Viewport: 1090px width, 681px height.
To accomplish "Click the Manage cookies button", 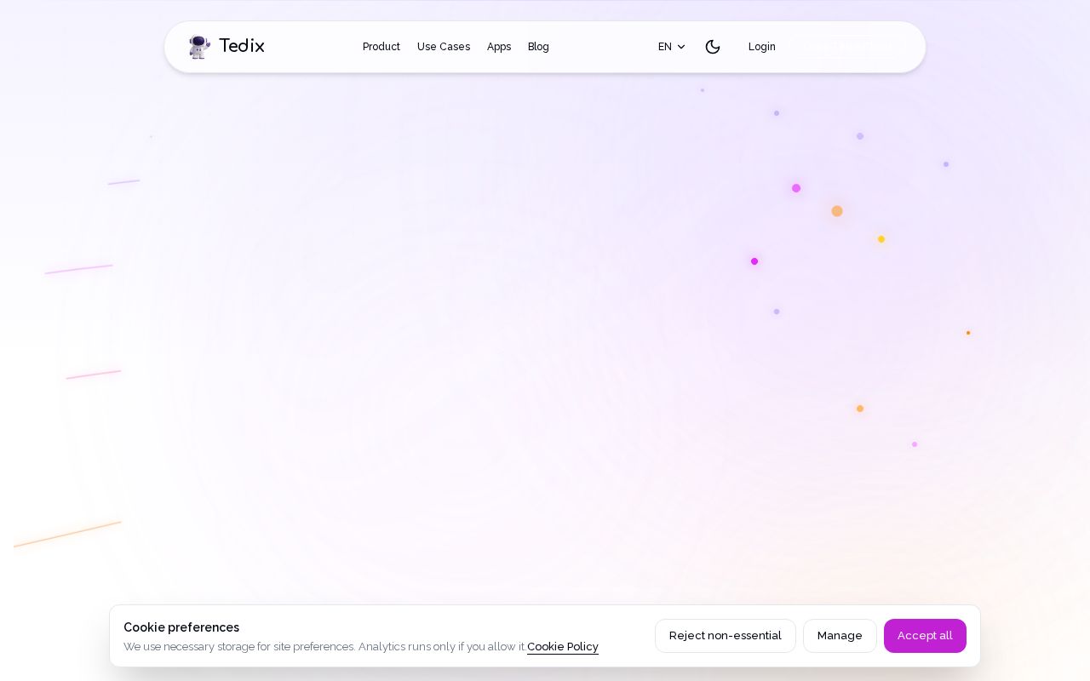I will [x=840, y=636].
